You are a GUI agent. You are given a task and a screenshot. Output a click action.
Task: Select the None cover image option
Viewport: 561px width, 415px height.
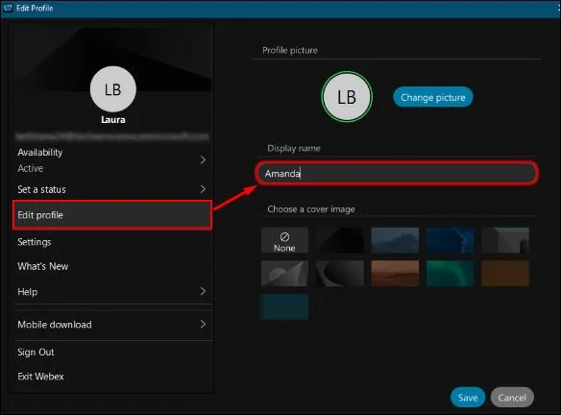pos(284,240)
